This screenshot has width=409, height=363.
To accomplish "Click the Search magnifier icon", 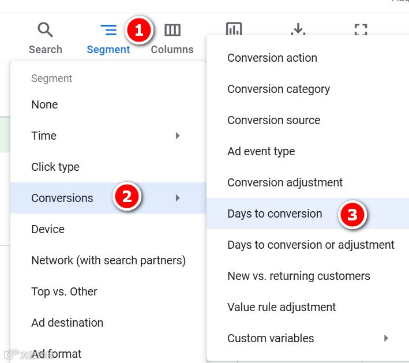I will tap(46, 30).
